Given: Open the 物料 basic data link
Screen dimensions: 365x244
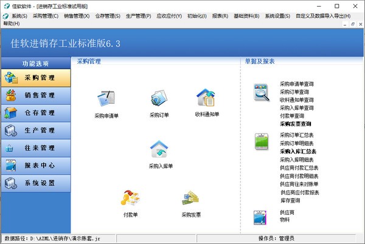Looking at the screenshot, I should pos(285,220).
